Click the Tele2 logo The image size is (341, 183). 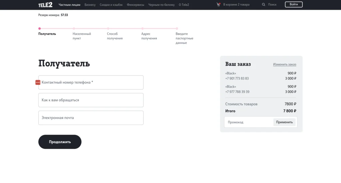45,5
